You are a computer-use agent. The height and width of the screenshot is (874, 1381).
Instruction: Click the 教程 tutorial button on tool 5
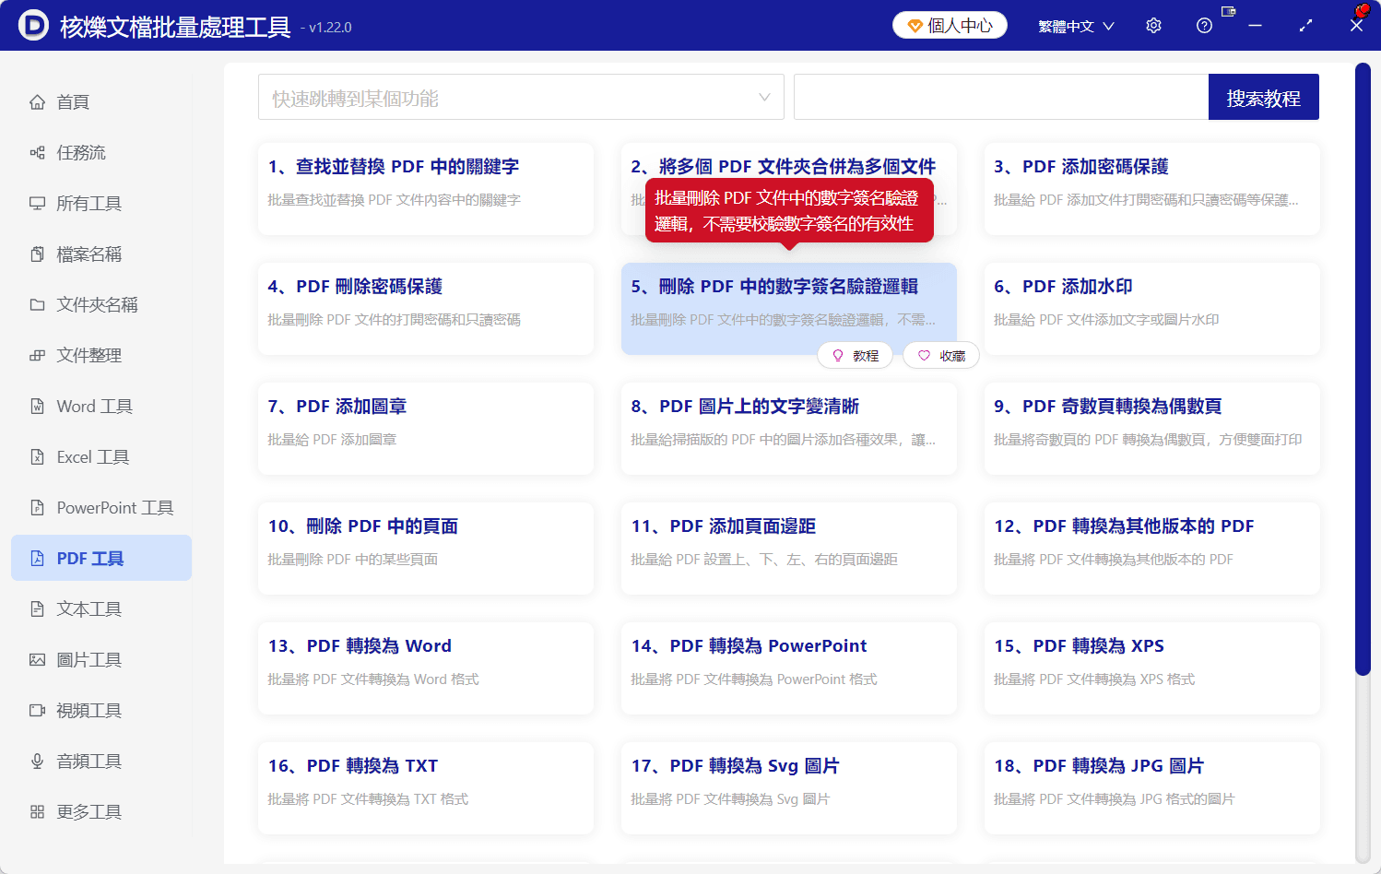(x=855, y=355)
